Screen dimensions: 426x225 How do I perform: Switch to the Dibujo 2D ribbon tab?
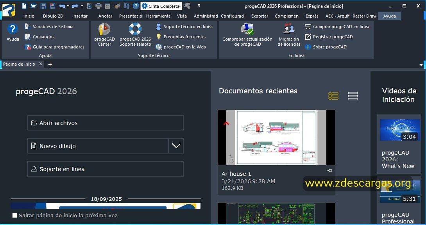tap(53, 16)
